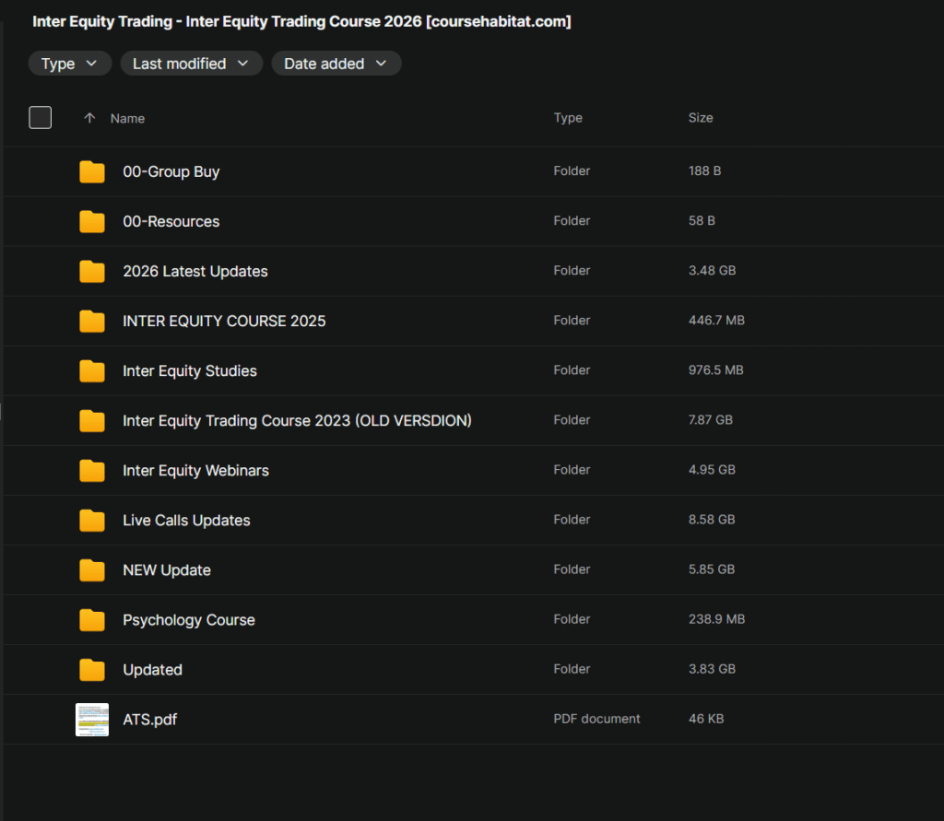Open the Psychology Course folder name

188,620
